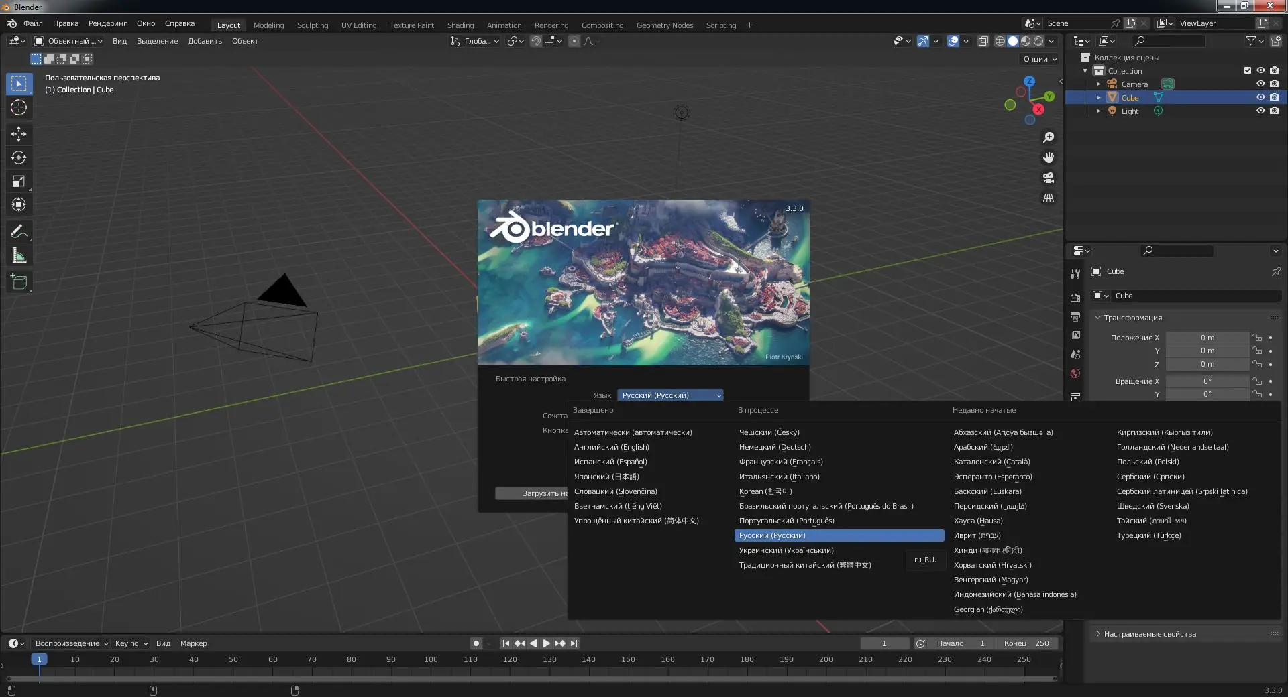Collapse the Трансформация panel
This screenshot has height=697, width=1288.
(1132, 318)
